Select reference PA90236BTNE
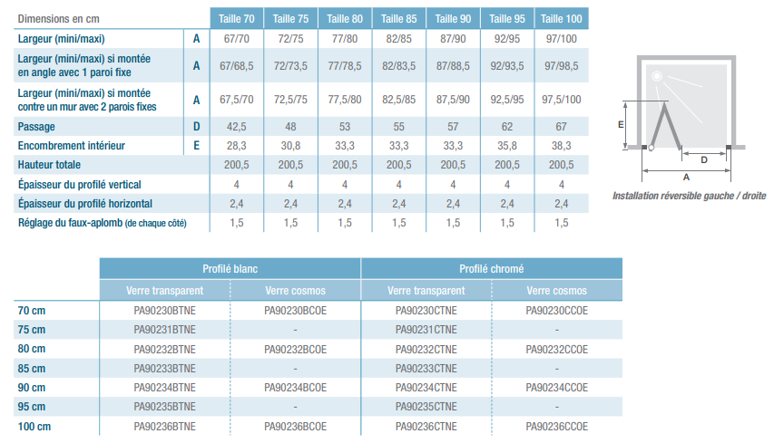The width and height of the screenshot is (774, 443). coord(165,427)
